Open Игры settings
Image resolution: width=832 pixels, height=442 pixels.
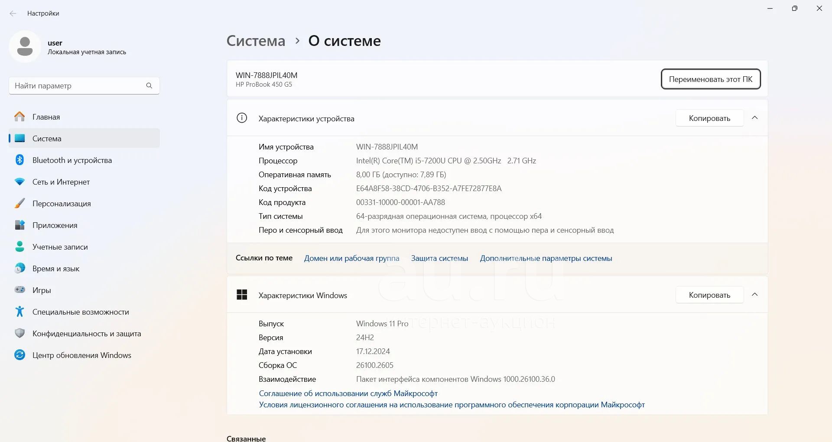coord(84,290)
